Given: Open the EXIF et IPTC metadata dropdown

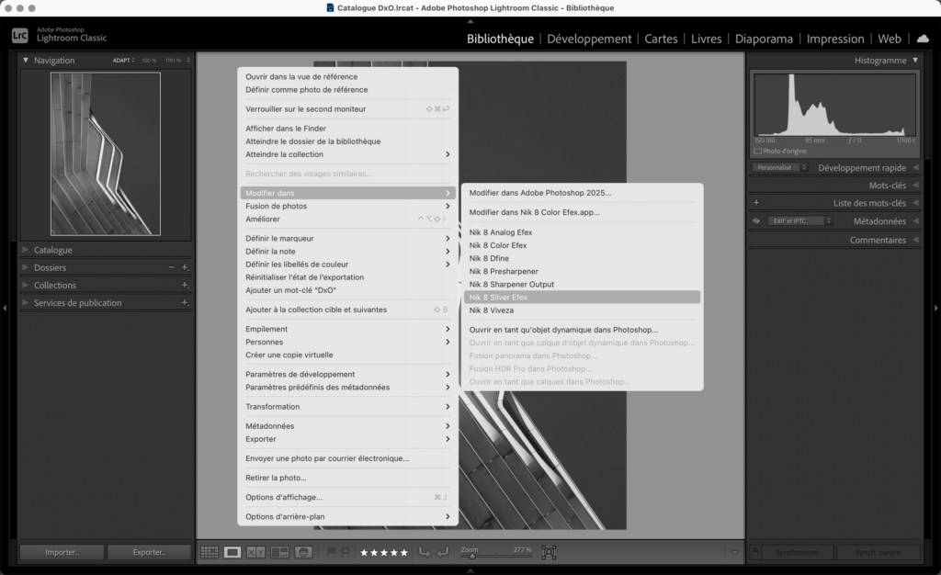Looking at the screenshot, I should tap(800, 220).
